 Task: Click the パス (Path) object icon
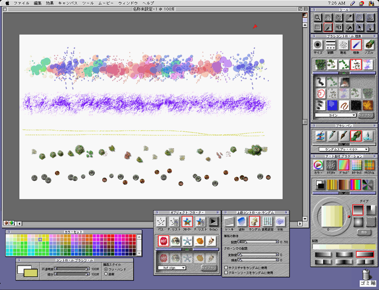coord(161,222)
